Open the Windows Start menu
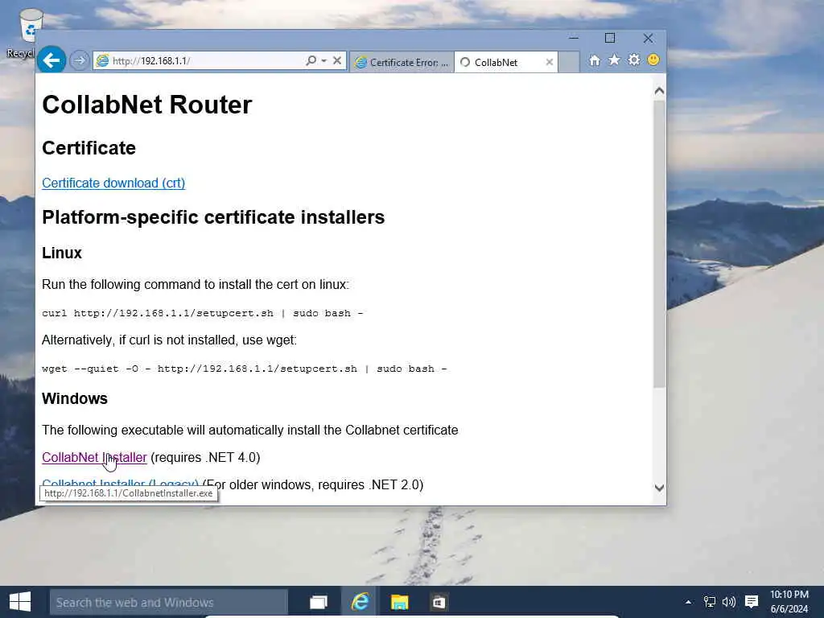The width and height of the screenshot is (824, 618). pos(20,602)
